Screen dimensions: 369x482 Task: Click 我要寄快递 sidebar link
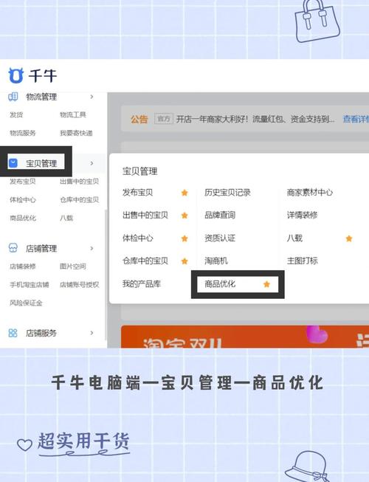click(76, 133)
